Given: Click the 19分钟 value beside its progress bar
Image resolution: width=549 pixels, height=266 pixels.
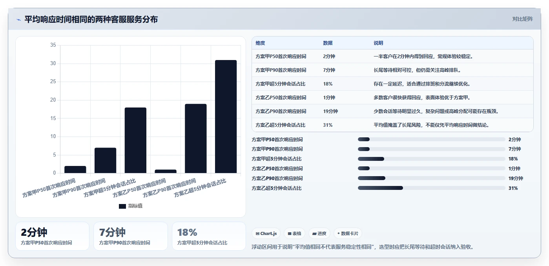Looking at the screenshot, I should [x=516, y=179].
